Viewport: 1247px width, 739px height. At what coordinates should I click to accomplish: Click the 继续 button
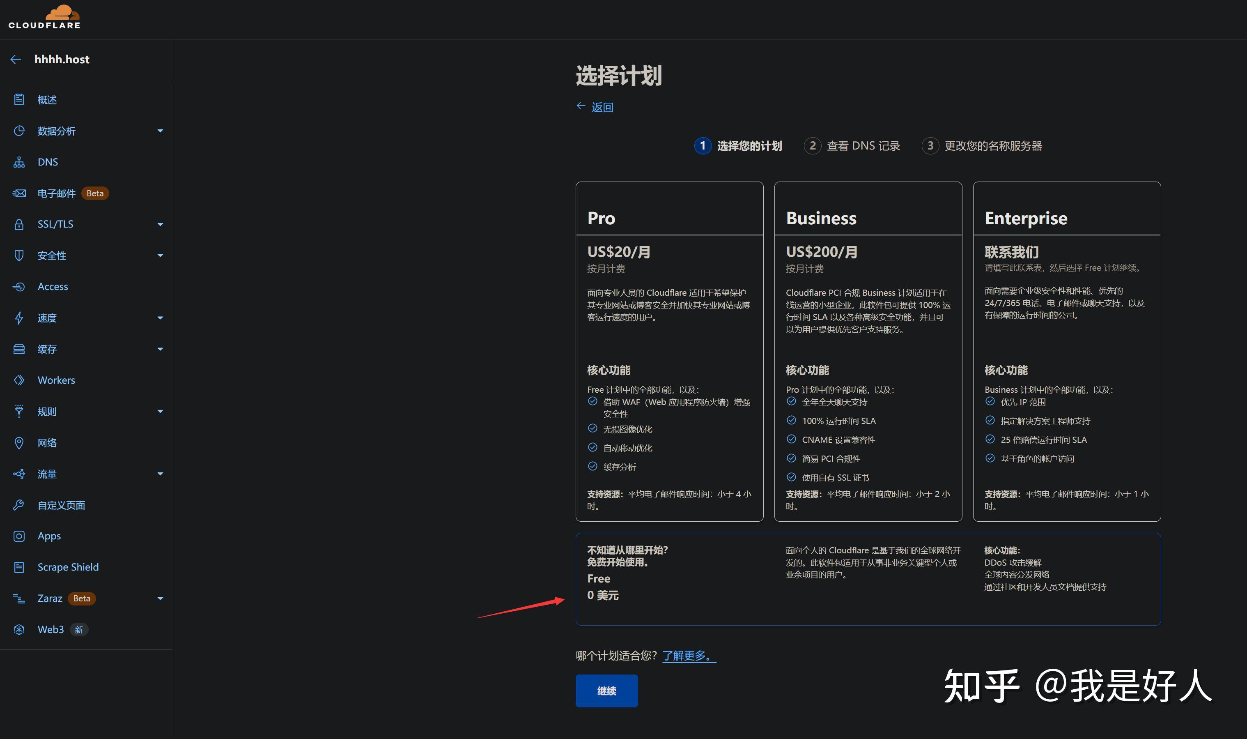pos(606,691)
